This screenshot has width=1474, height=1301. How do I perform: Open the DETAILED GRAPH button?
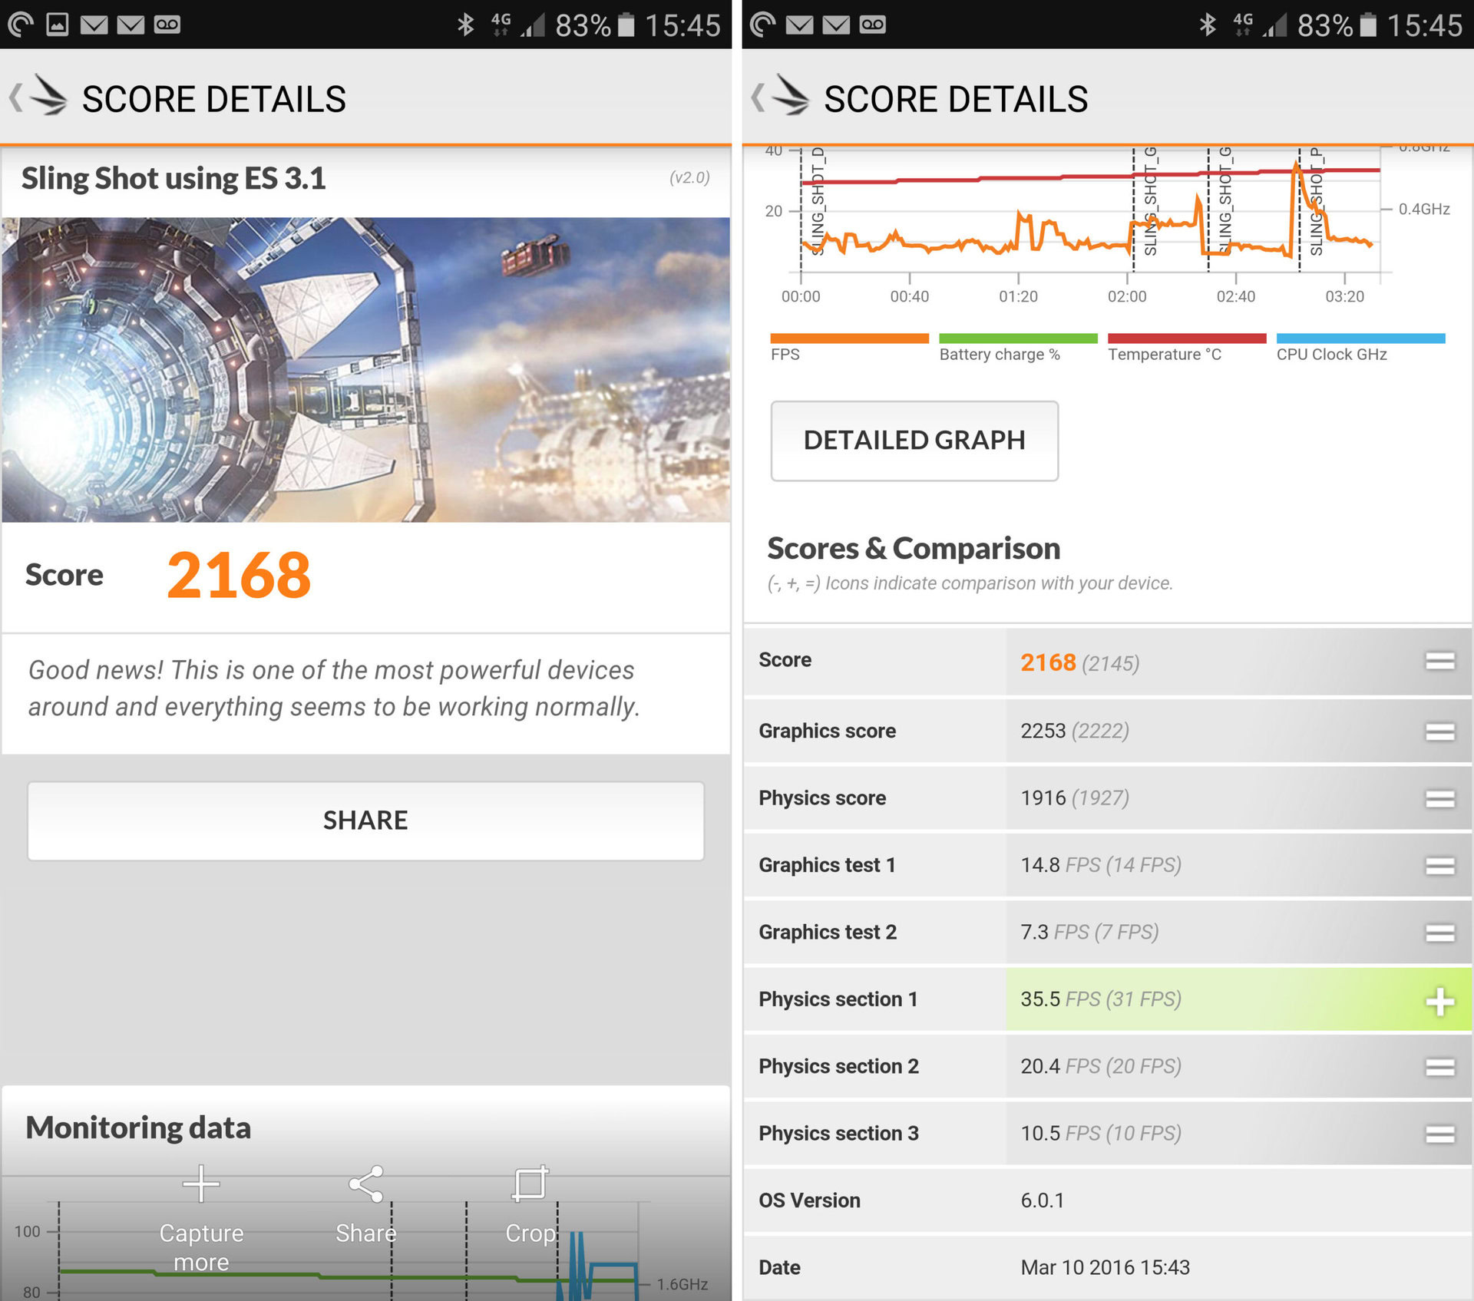(914, 441)
